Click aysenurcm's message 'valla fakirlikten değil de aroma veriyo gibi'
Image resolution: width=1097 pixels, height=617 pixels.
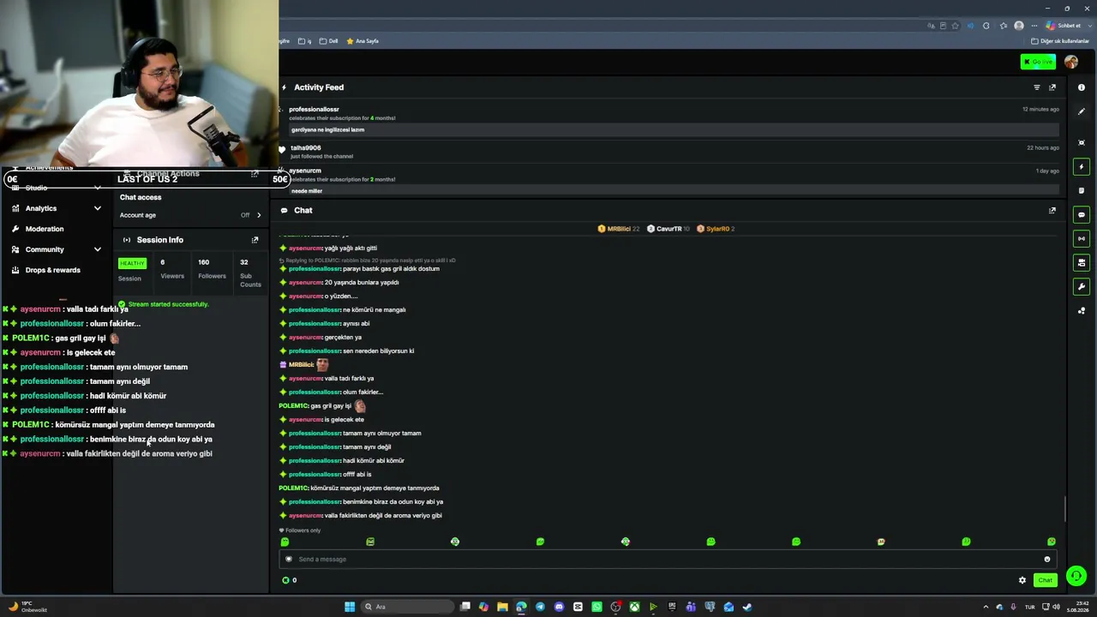[383, 516]
